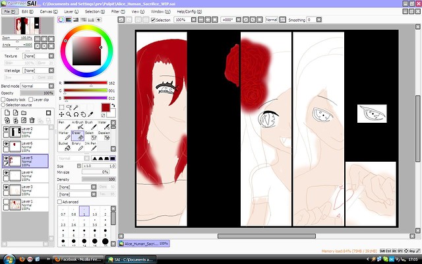Switch to Alice_Human_Sacri... canvas tab
Viewport: 422px width, 264px height.
click(144, 244)
